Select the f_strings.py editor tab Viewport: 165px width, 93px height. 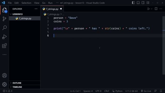(x=52, y=9)
